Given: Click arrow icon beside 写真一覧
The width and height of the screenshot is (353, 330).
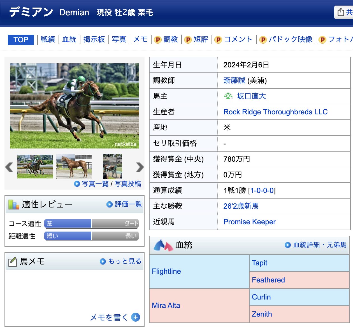Looking at the screenshot, I should pos(77,184).
